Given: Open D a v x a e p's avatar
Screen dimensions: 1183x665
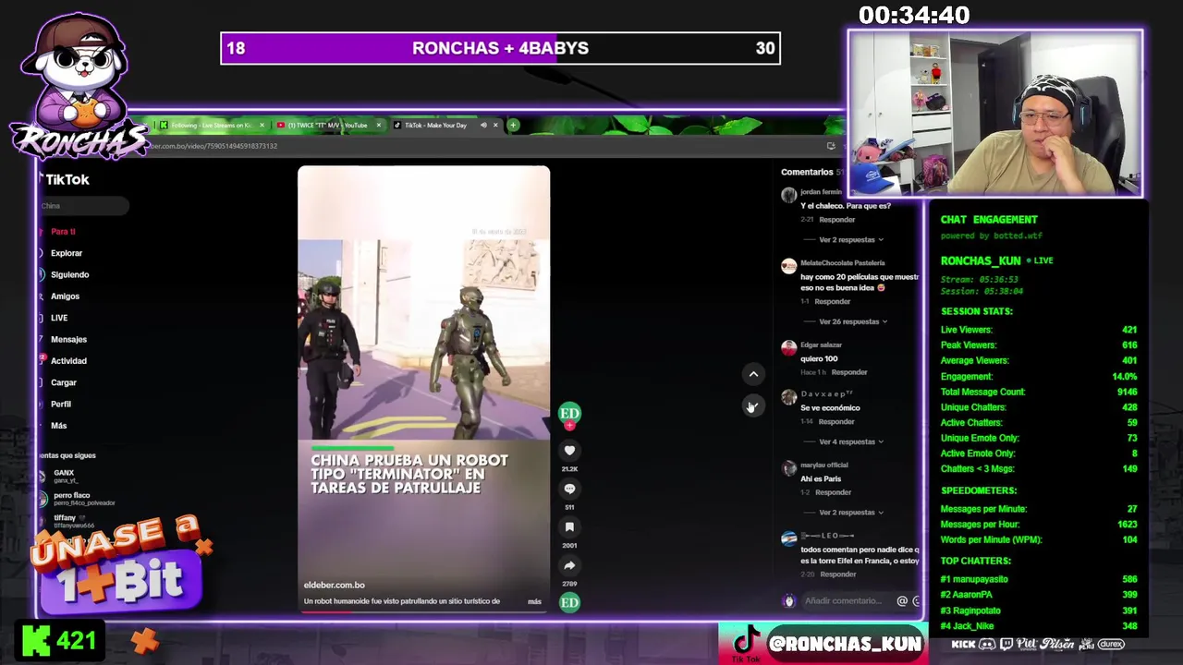Looking at the screenshot, I should pos(788,397).
